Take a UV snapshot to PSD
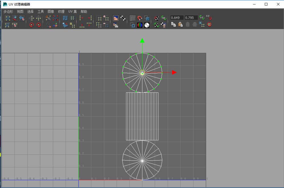Screen dimensions: 284x188 pos(164,18)
